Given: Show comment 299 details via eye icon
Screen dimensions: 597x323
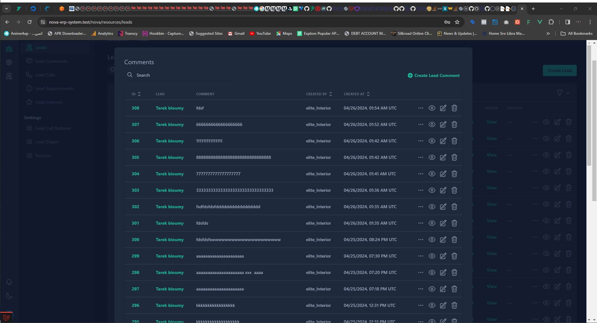Looking at the screenshot, I should click(432, 256).
